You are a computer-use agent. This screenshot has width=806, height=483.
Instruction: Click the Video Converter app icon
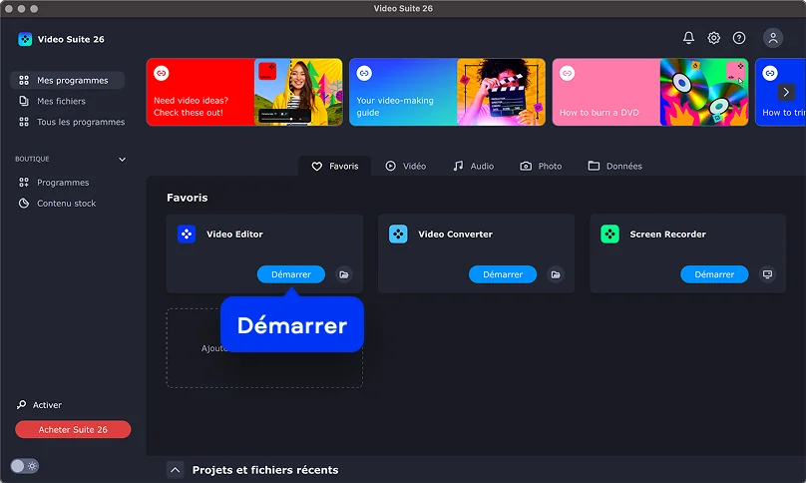click(x=398, y=235)
